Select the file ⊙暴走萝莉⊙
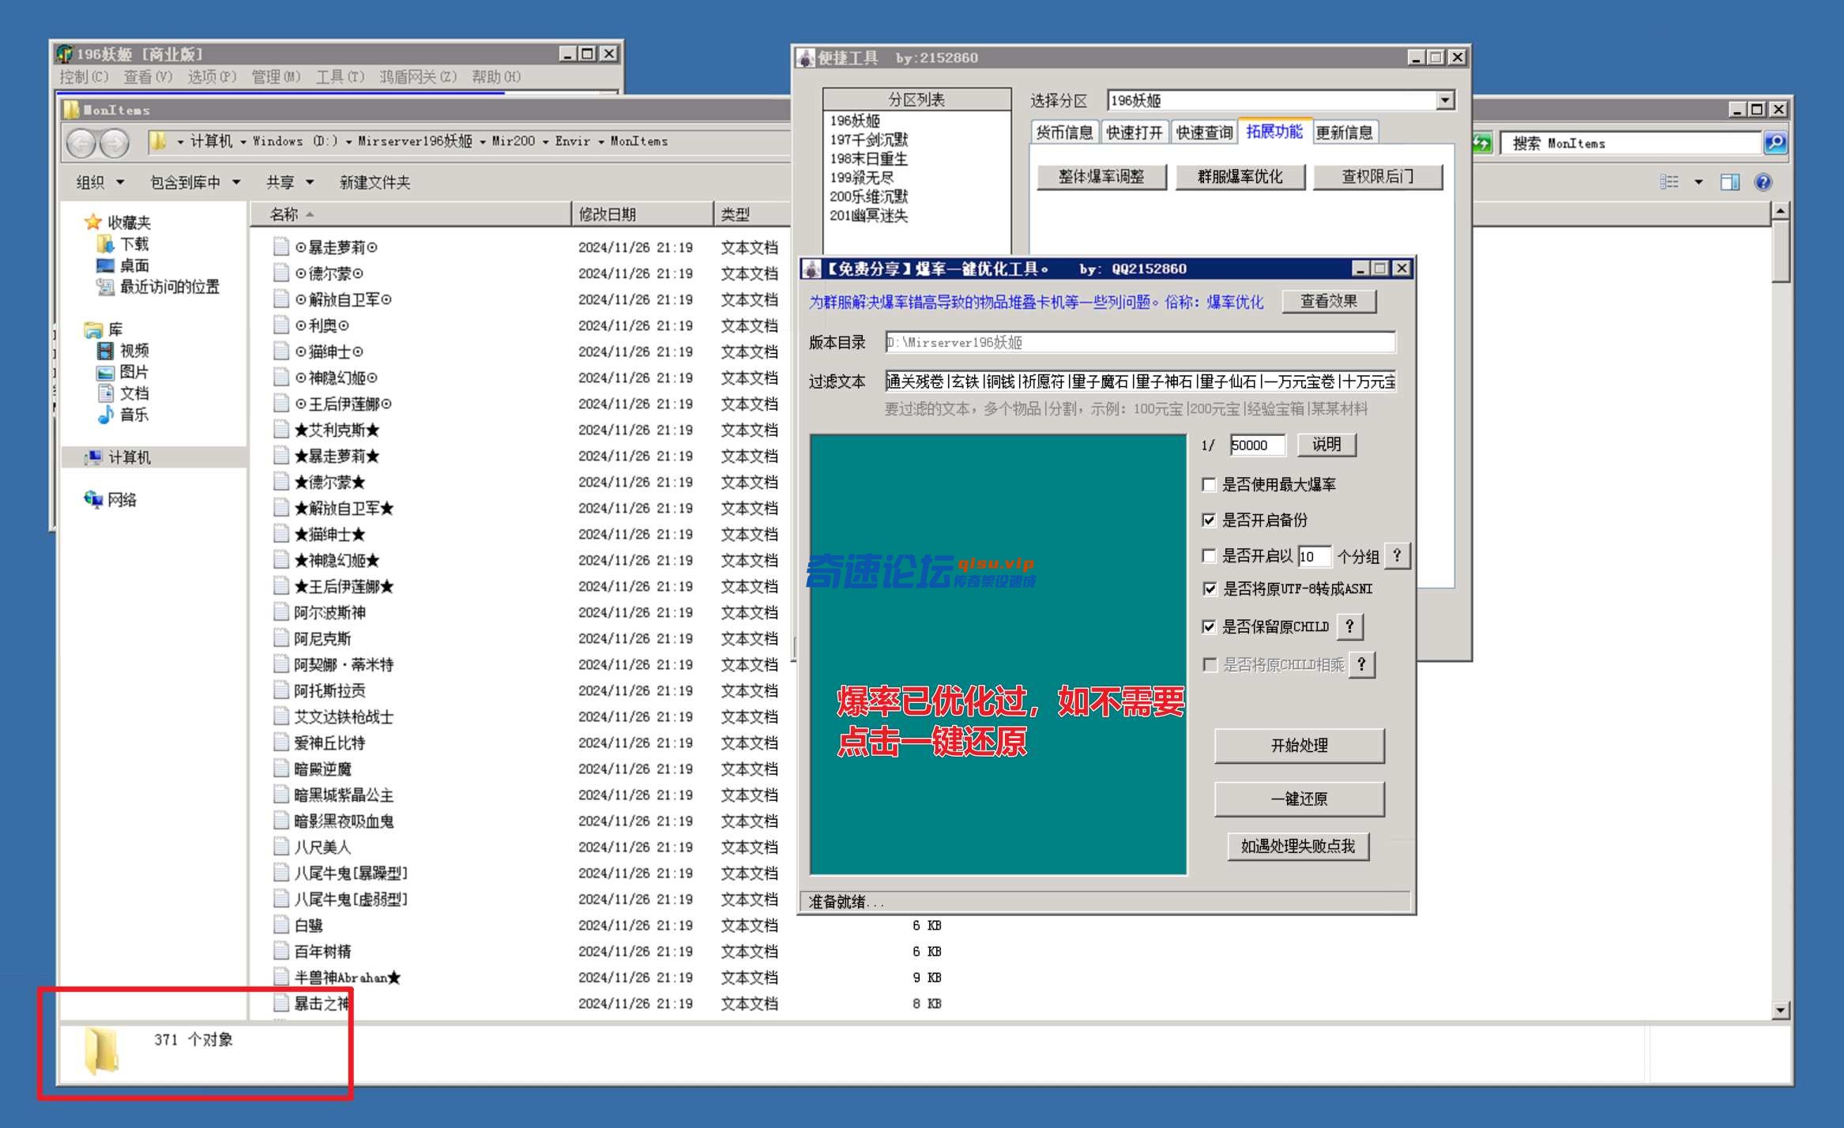The height and width of the screenshot is (1128, 1844). point(336,247)
